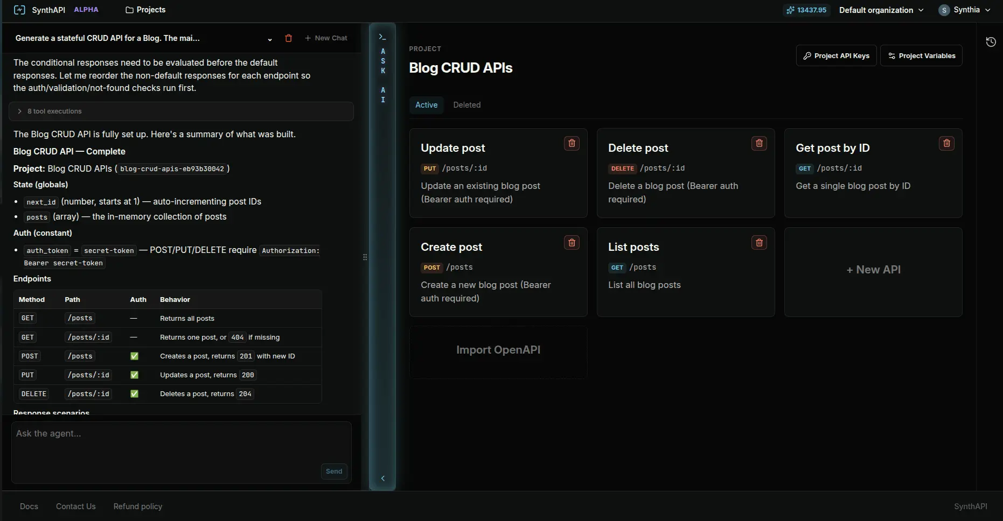The height and width of the screenshot is (521, 1003).
Task: Expand the chat title dropdown chevron
Action: (269, 39)
